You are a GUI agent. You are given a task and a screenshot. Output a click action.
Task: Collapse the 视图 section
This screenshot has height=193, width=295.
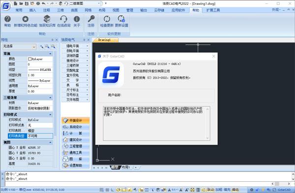tap(50, 142)
